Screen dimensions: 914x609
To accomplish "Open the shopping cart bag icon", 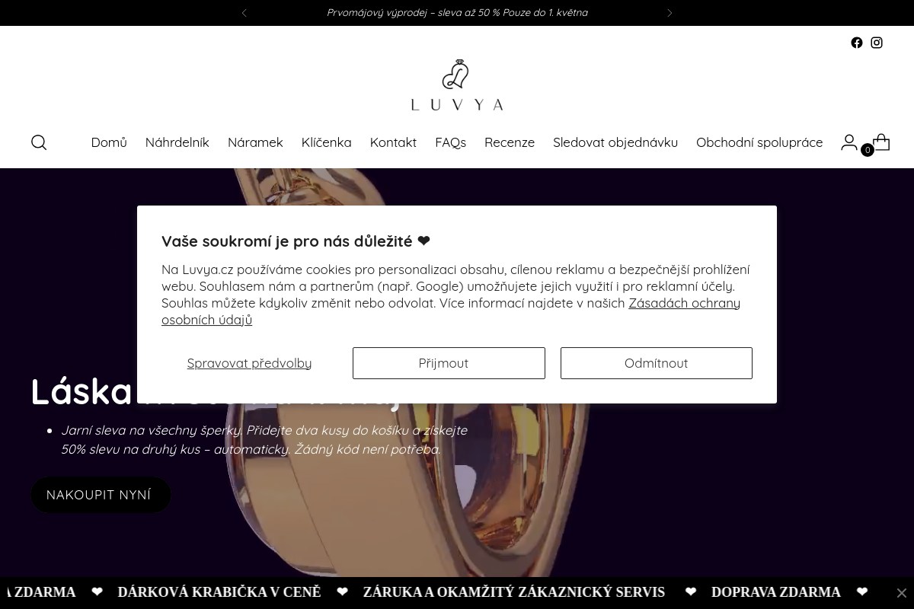I will [x=881, y=142].
